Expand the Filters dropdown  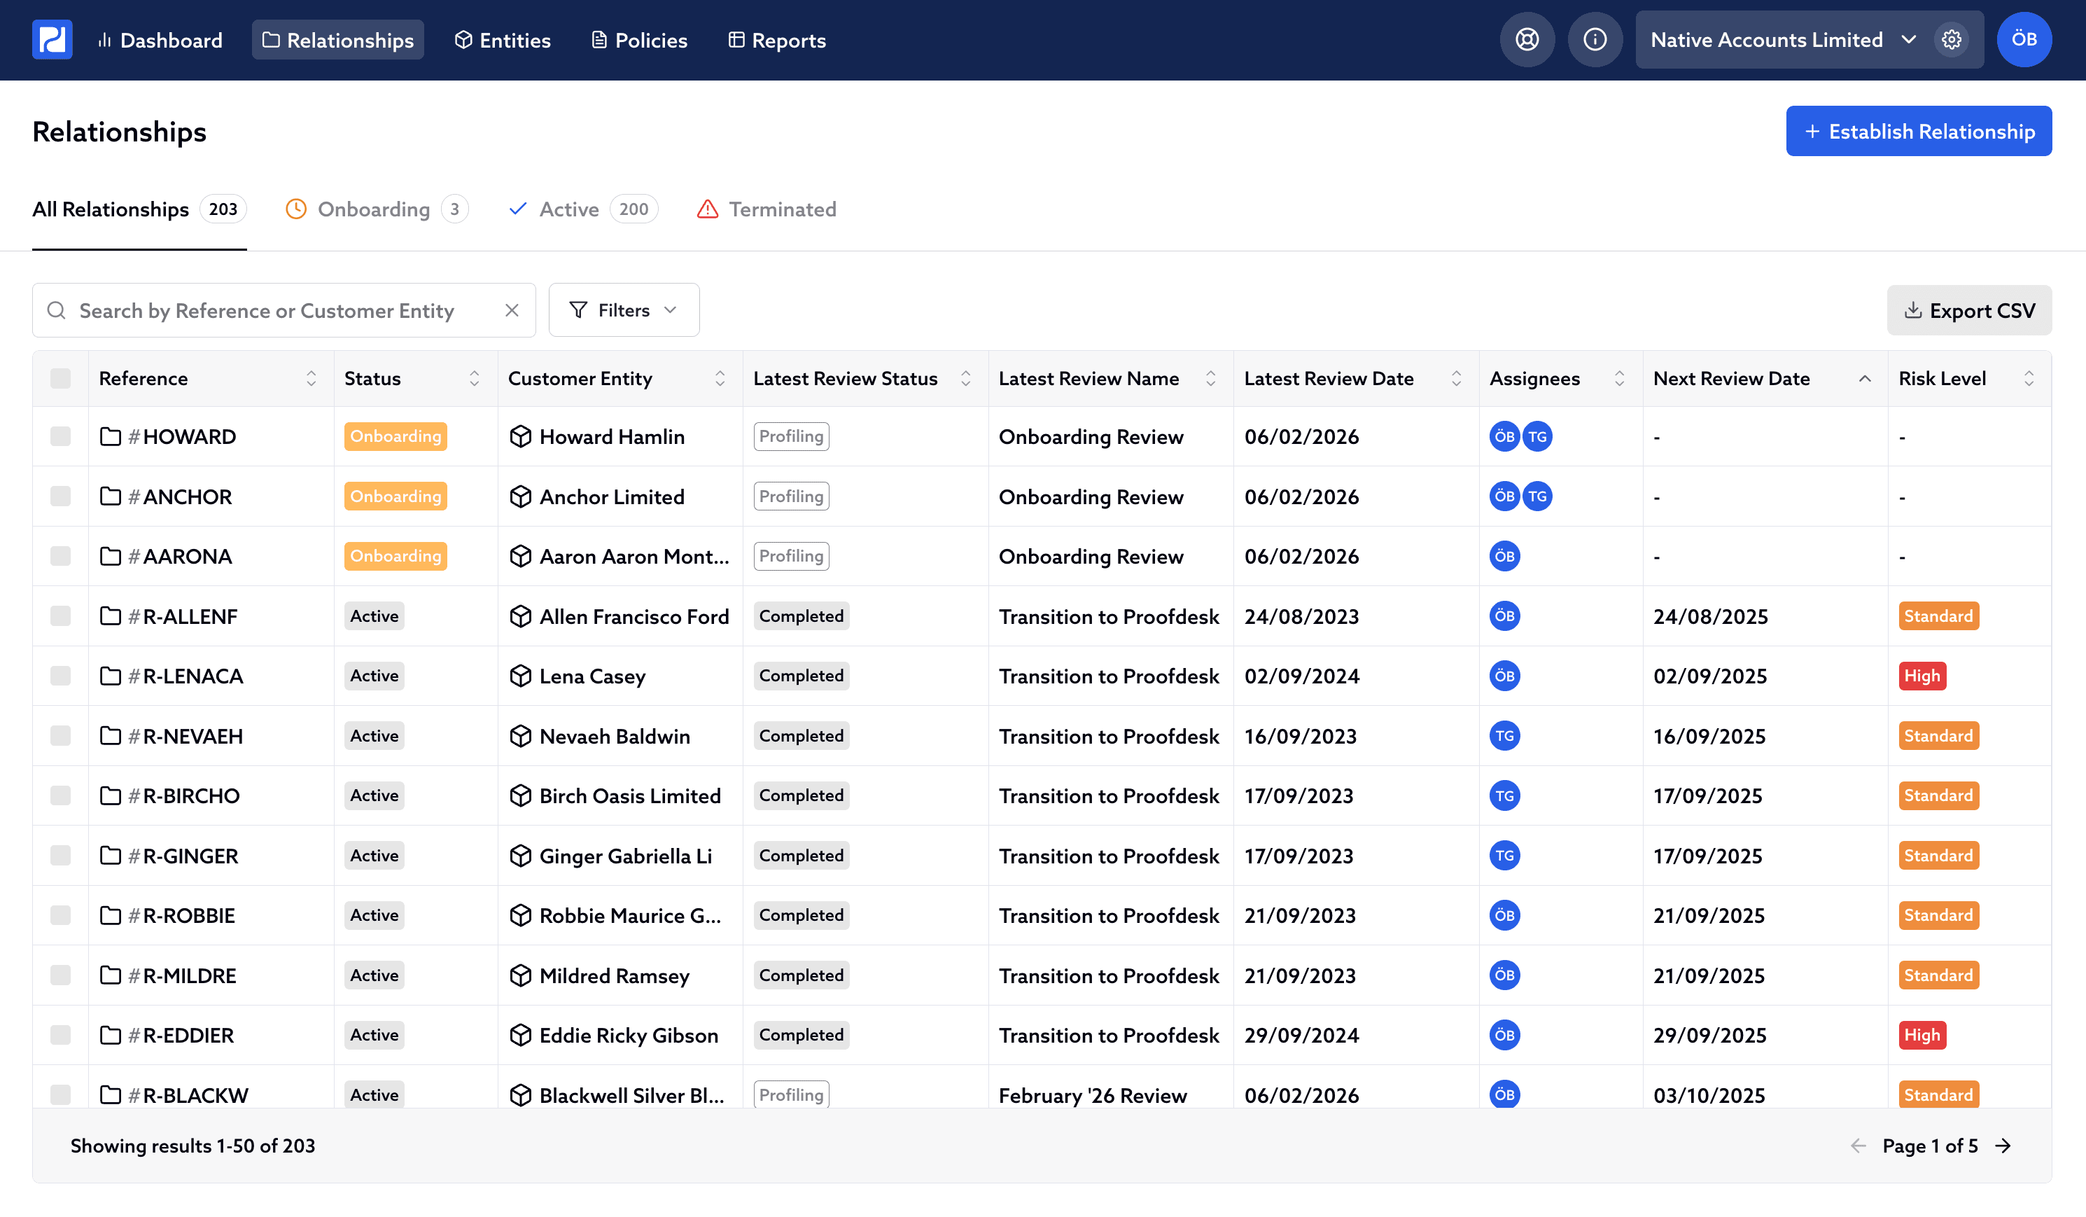click(623, 310)
